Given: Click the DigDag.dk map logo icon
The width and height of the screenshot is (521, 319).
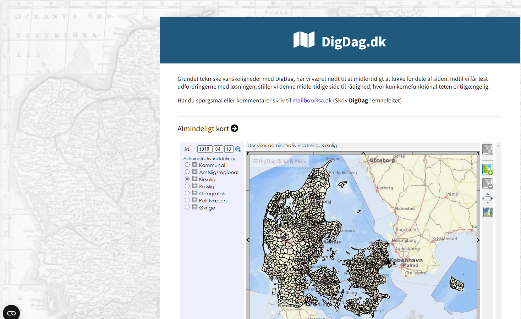Looking at the screenshot, I should tap(304, 40).
